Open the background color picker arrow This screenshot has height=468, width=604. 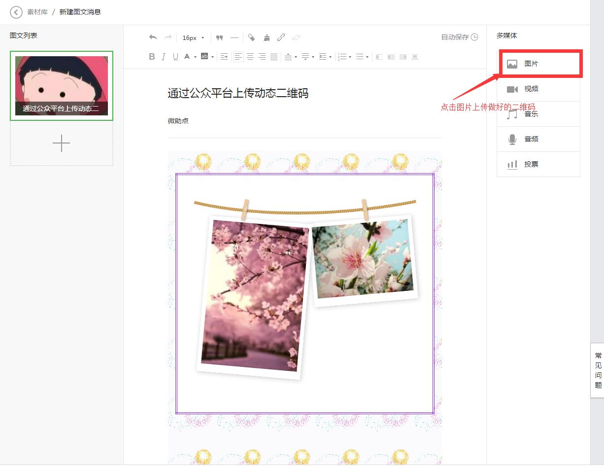(x=212, y=57)
